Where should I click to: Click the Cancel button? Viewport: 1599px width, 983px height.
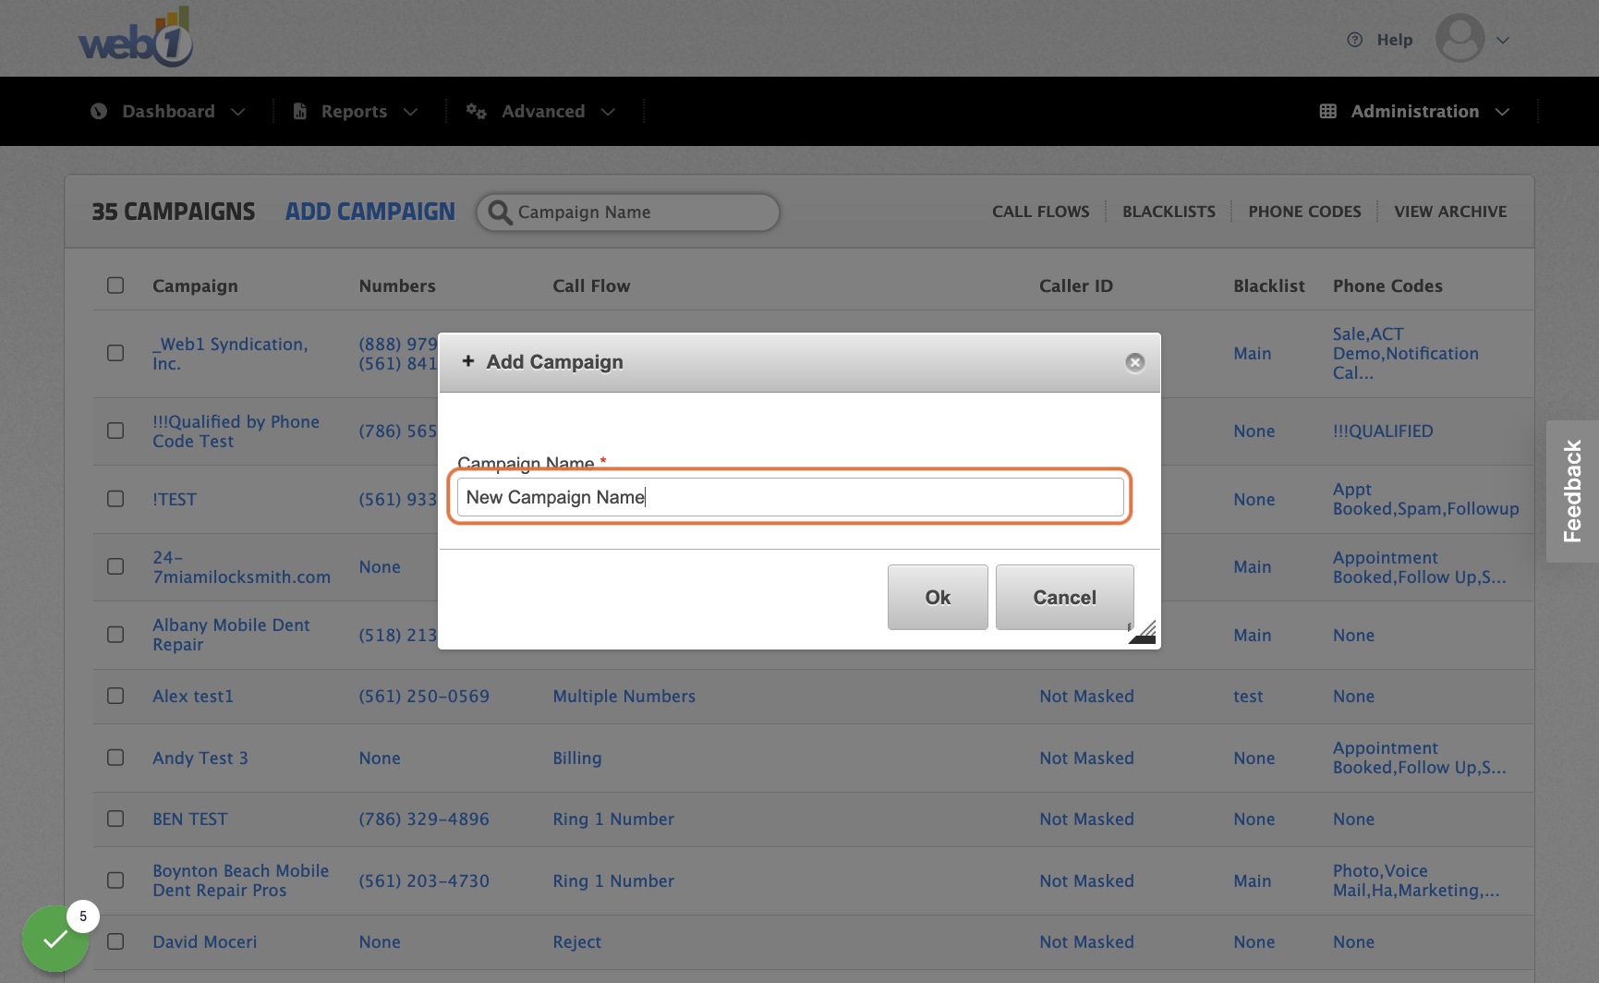point(1064,598)
